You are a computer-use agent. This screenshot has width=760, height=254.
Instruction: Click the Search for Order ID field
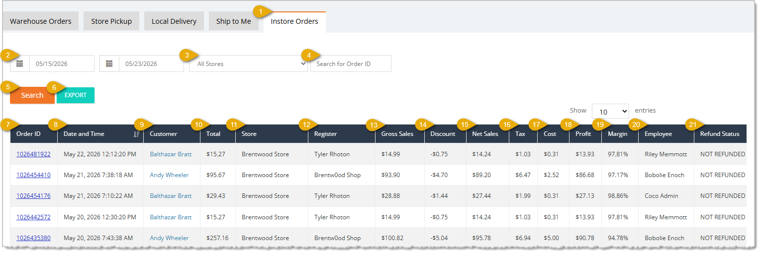pos(351,63)
